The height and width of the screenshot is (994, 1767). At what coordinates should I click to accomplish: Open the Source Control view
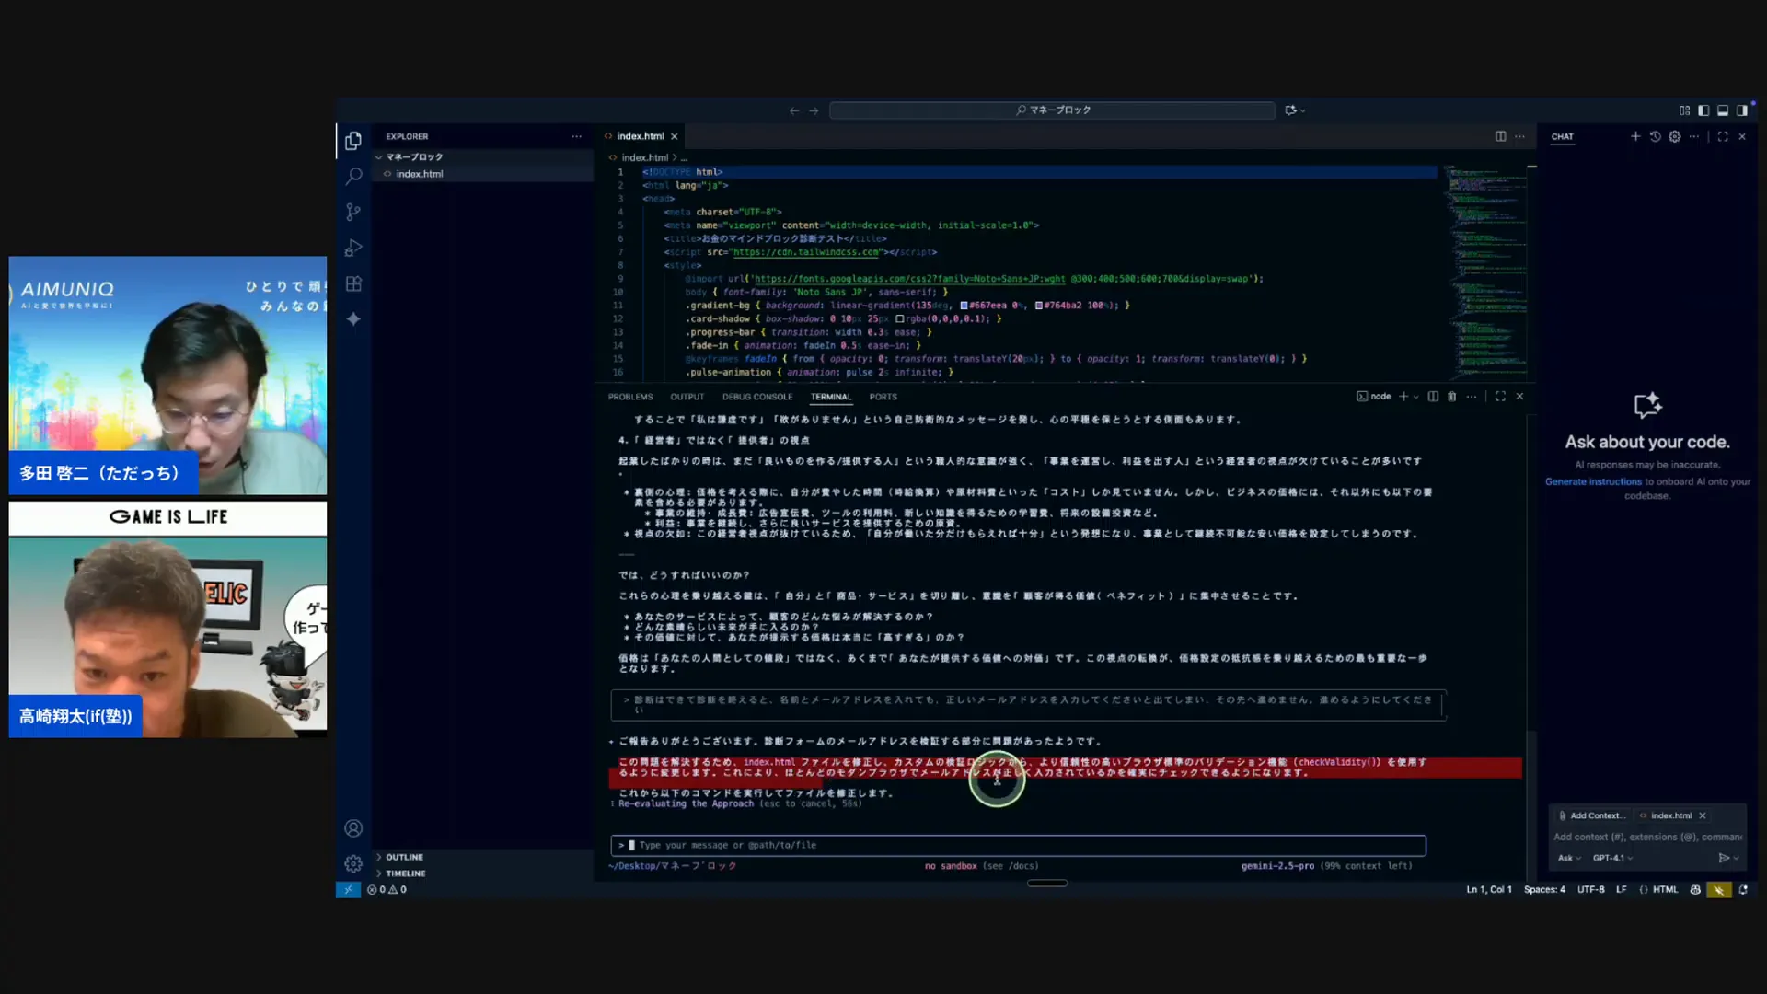[x=353, y=212]
